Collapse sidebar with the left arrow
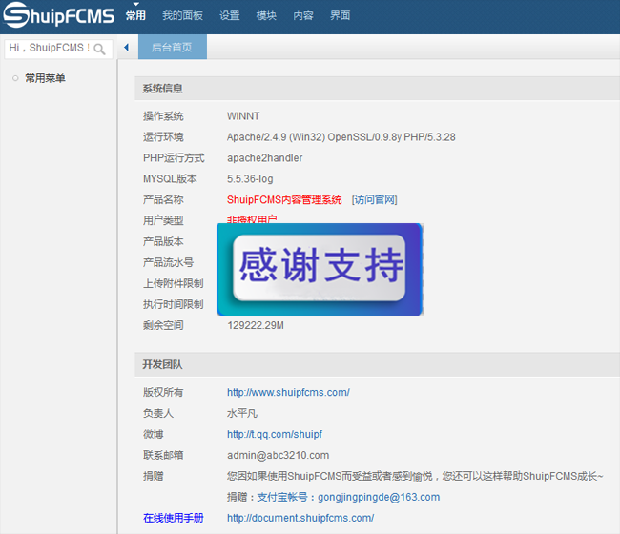This screenshot has width=620, height=534. point(126,48)
